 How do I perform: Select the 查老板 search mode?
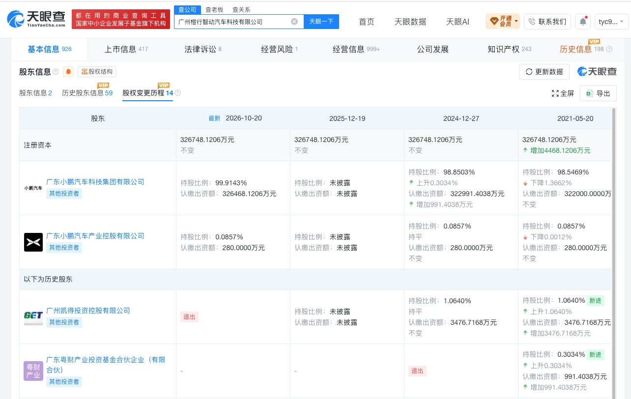coord(214,9)
